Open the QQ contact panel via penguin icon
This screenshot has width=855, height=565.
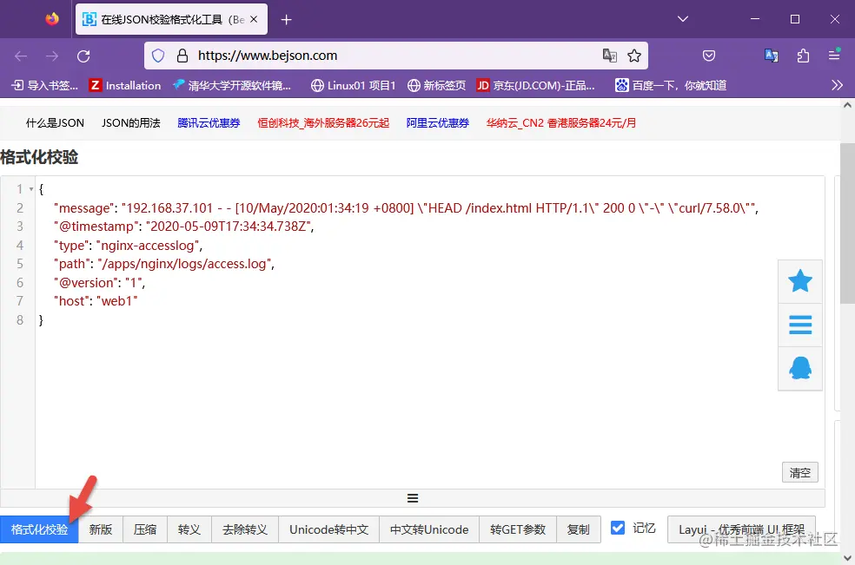tap(799, 368)
